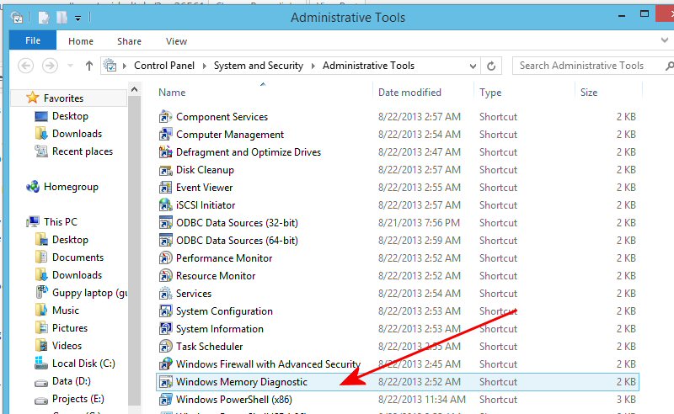The width and height of the screenshot is (674, 414).
Task: Click the System Information icon
Action: [165, 329]
